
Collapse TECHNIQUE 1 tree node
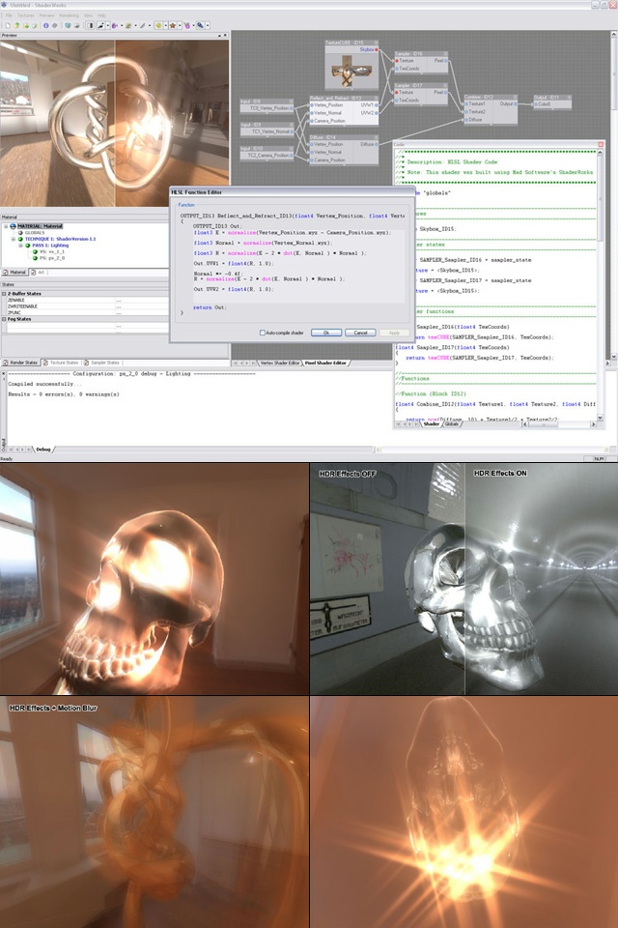(x=13, y=239)
